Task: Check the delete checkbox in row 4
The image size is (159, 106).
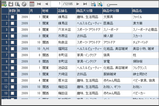Action: 12,36
